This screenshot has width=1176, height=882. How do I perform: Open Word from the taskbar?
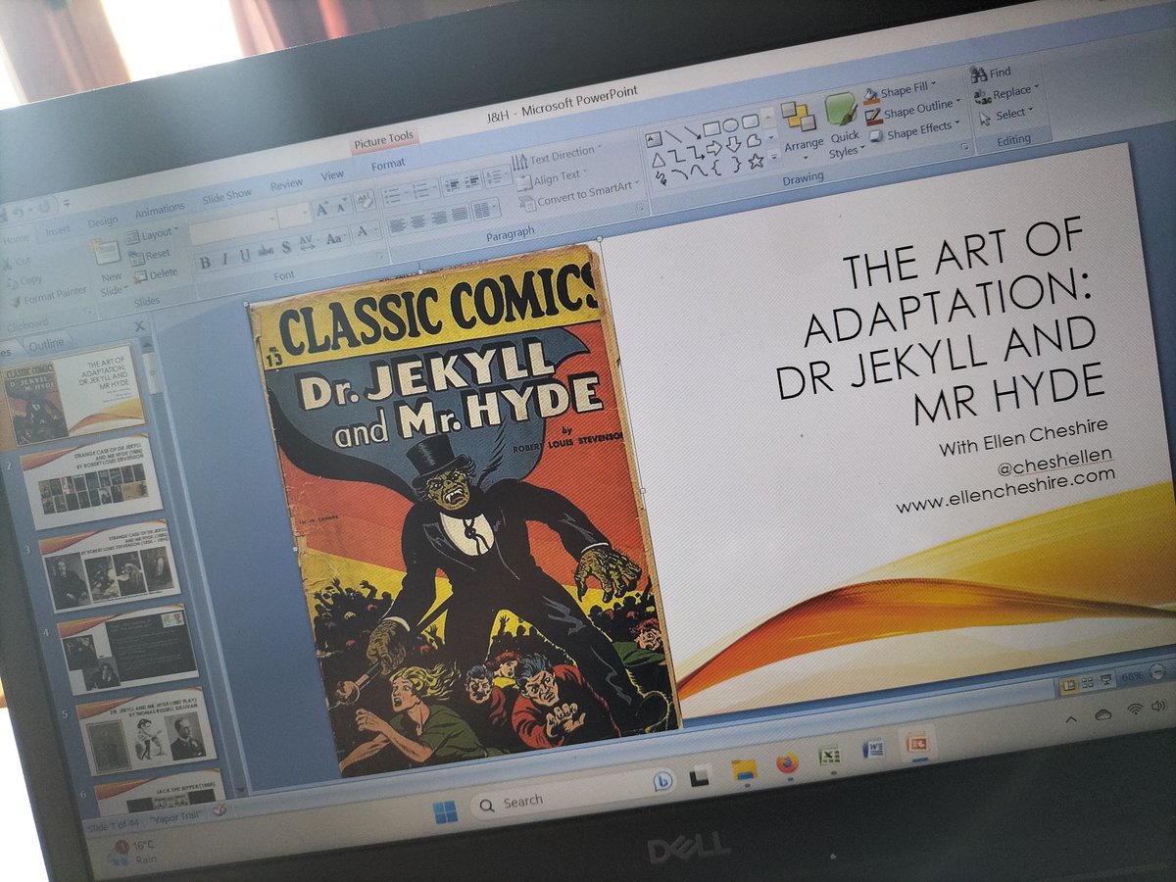(873, 749)
